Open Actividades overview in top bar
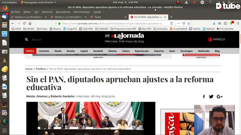The width and height of the screenshot is (241, 135). click(x=9, y=2)
